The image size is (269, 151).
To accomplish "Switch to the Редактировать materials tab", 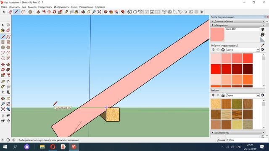I will (x=229, y=46).
